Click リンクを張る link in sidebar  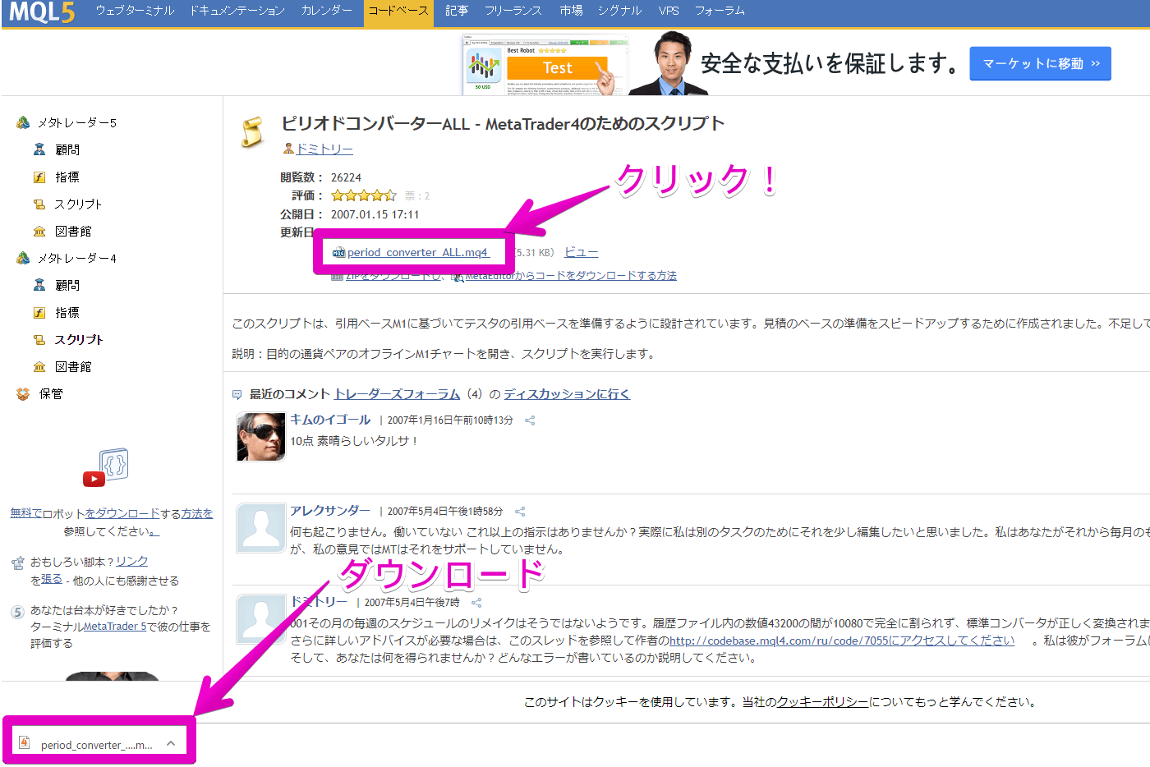click(131, 561)
